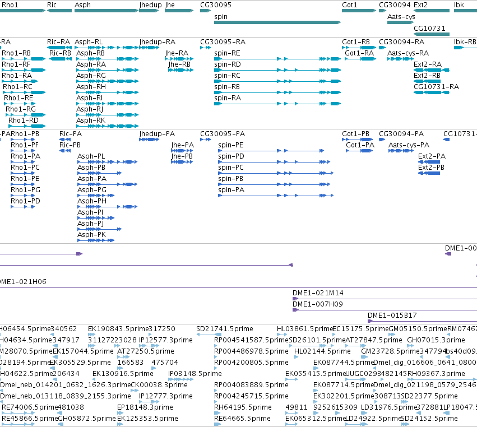The height and width of the screenshot is (427, 477).
Task: Open transcript Got1-RA
Action: tap(359, 53)
